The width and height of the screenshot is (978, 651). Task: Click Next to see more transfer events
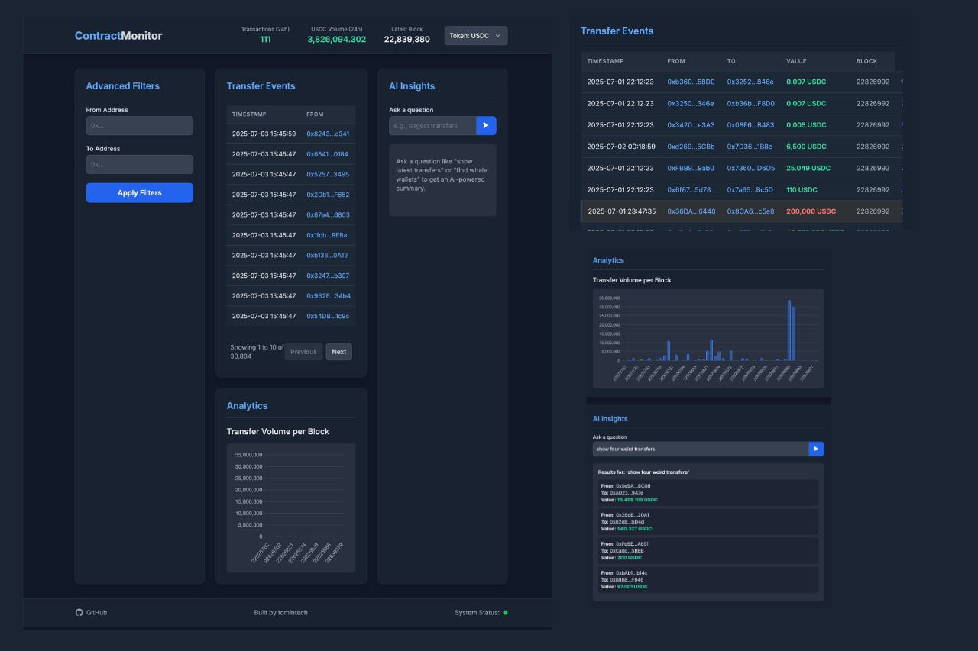coord(338,351)
